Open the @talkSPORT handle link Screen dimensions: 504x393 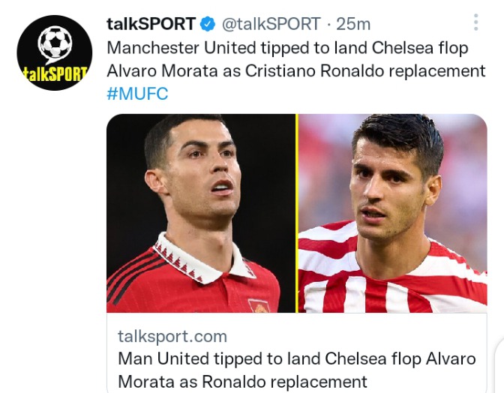271,24
